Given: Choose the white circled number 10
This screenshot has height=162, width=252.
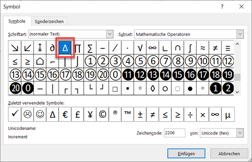Looking at the screenshot, I should (203, 61).
